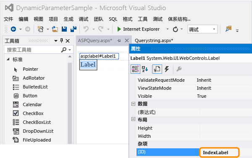Click the Find in Files icon
This screenshot has width=252, height=158.
[228, 29]
